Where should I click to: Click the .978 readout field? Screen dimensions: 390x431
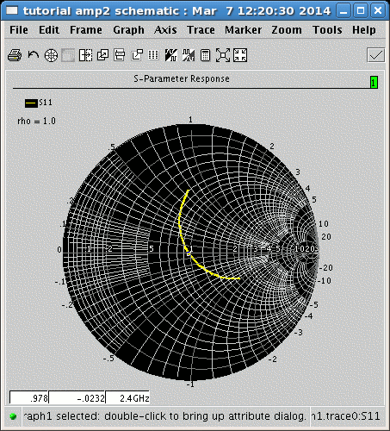29,397
